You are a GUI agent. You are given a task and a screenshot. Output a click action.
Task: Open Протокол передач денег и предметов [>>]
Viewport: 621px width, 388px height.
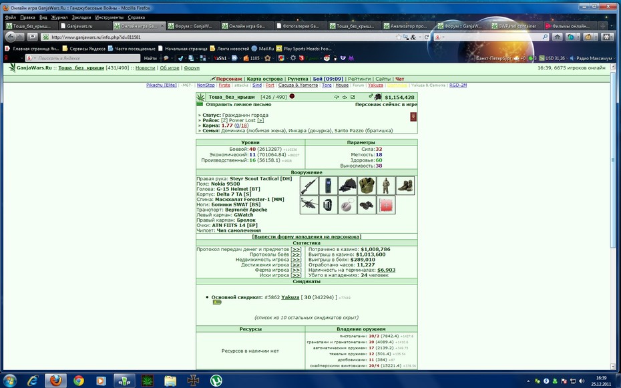[296, 250]
